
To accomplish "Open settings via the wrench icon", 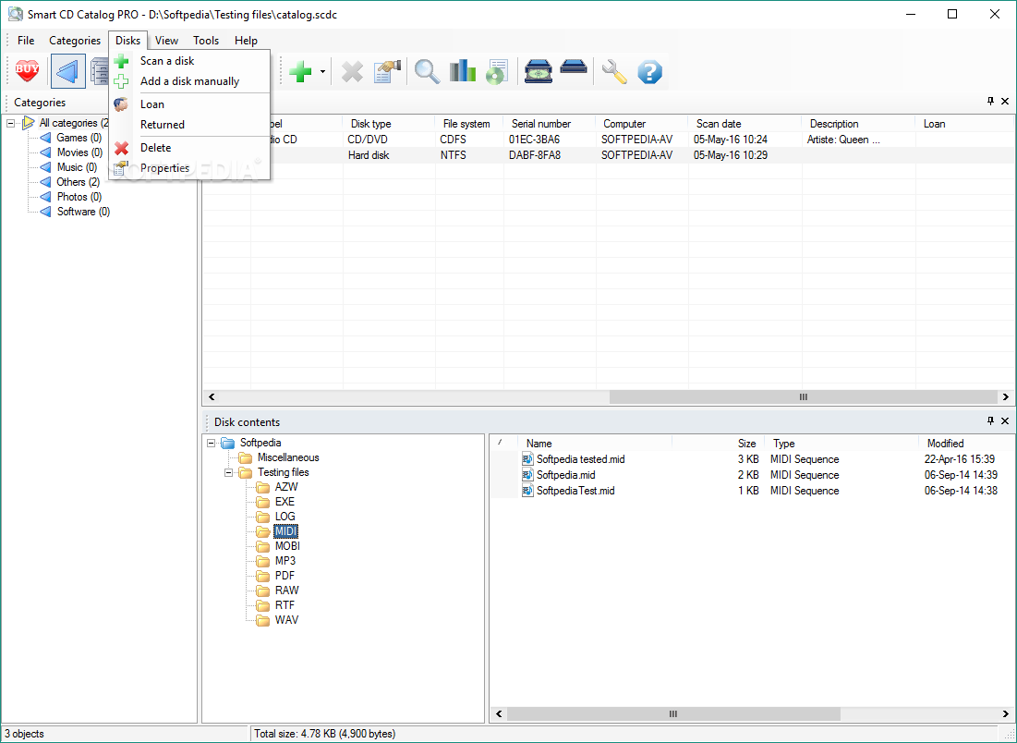I will click(x=613, y=71).
